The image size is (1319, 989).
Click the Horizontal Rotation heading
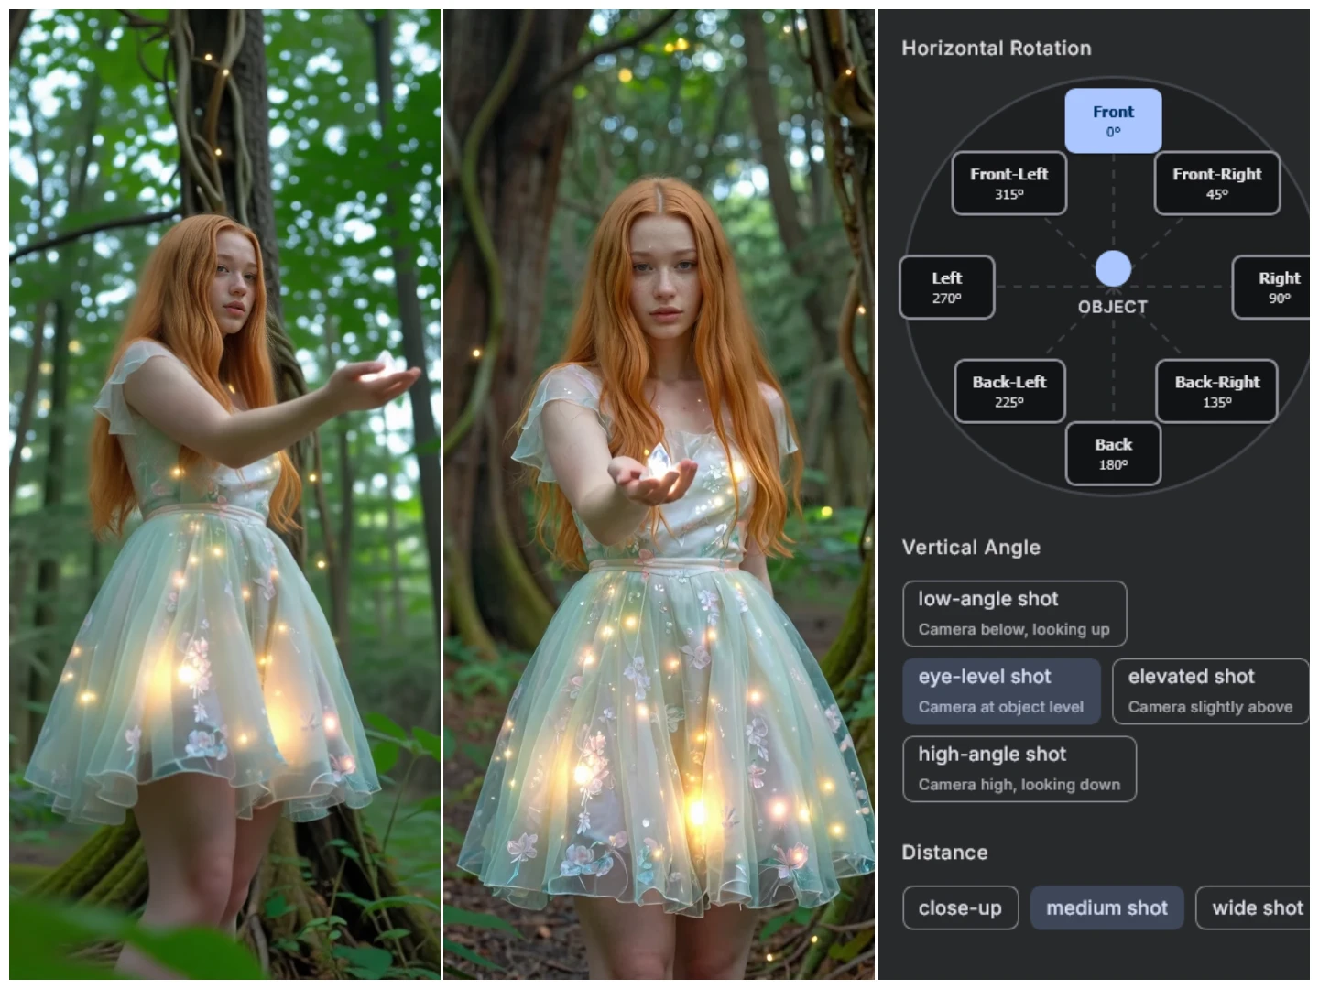click(x=997, y=49)
